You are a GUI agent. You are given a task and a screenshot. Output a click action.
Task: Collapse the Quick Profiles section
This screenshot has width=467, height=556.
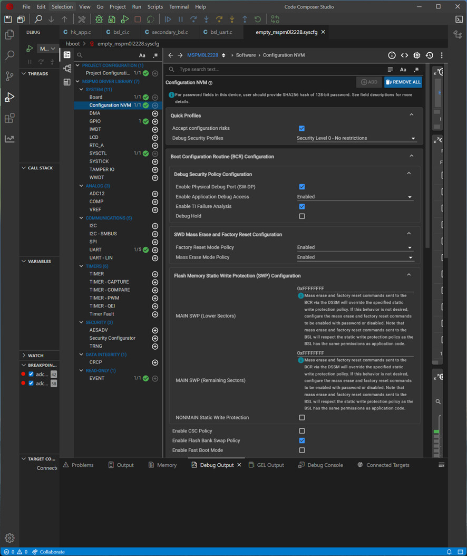click(411, 115)
